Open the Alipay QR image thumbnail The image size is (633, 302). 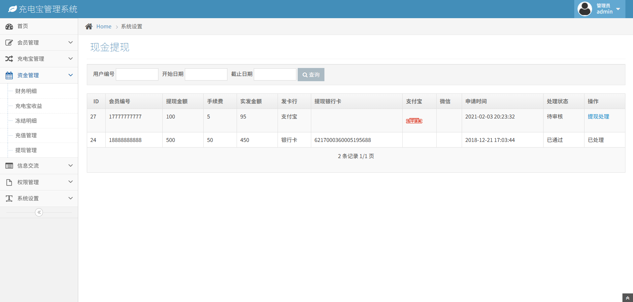point(414,121)
